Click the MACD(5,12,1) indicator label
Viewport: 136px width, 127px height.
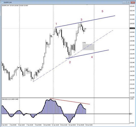10,99
